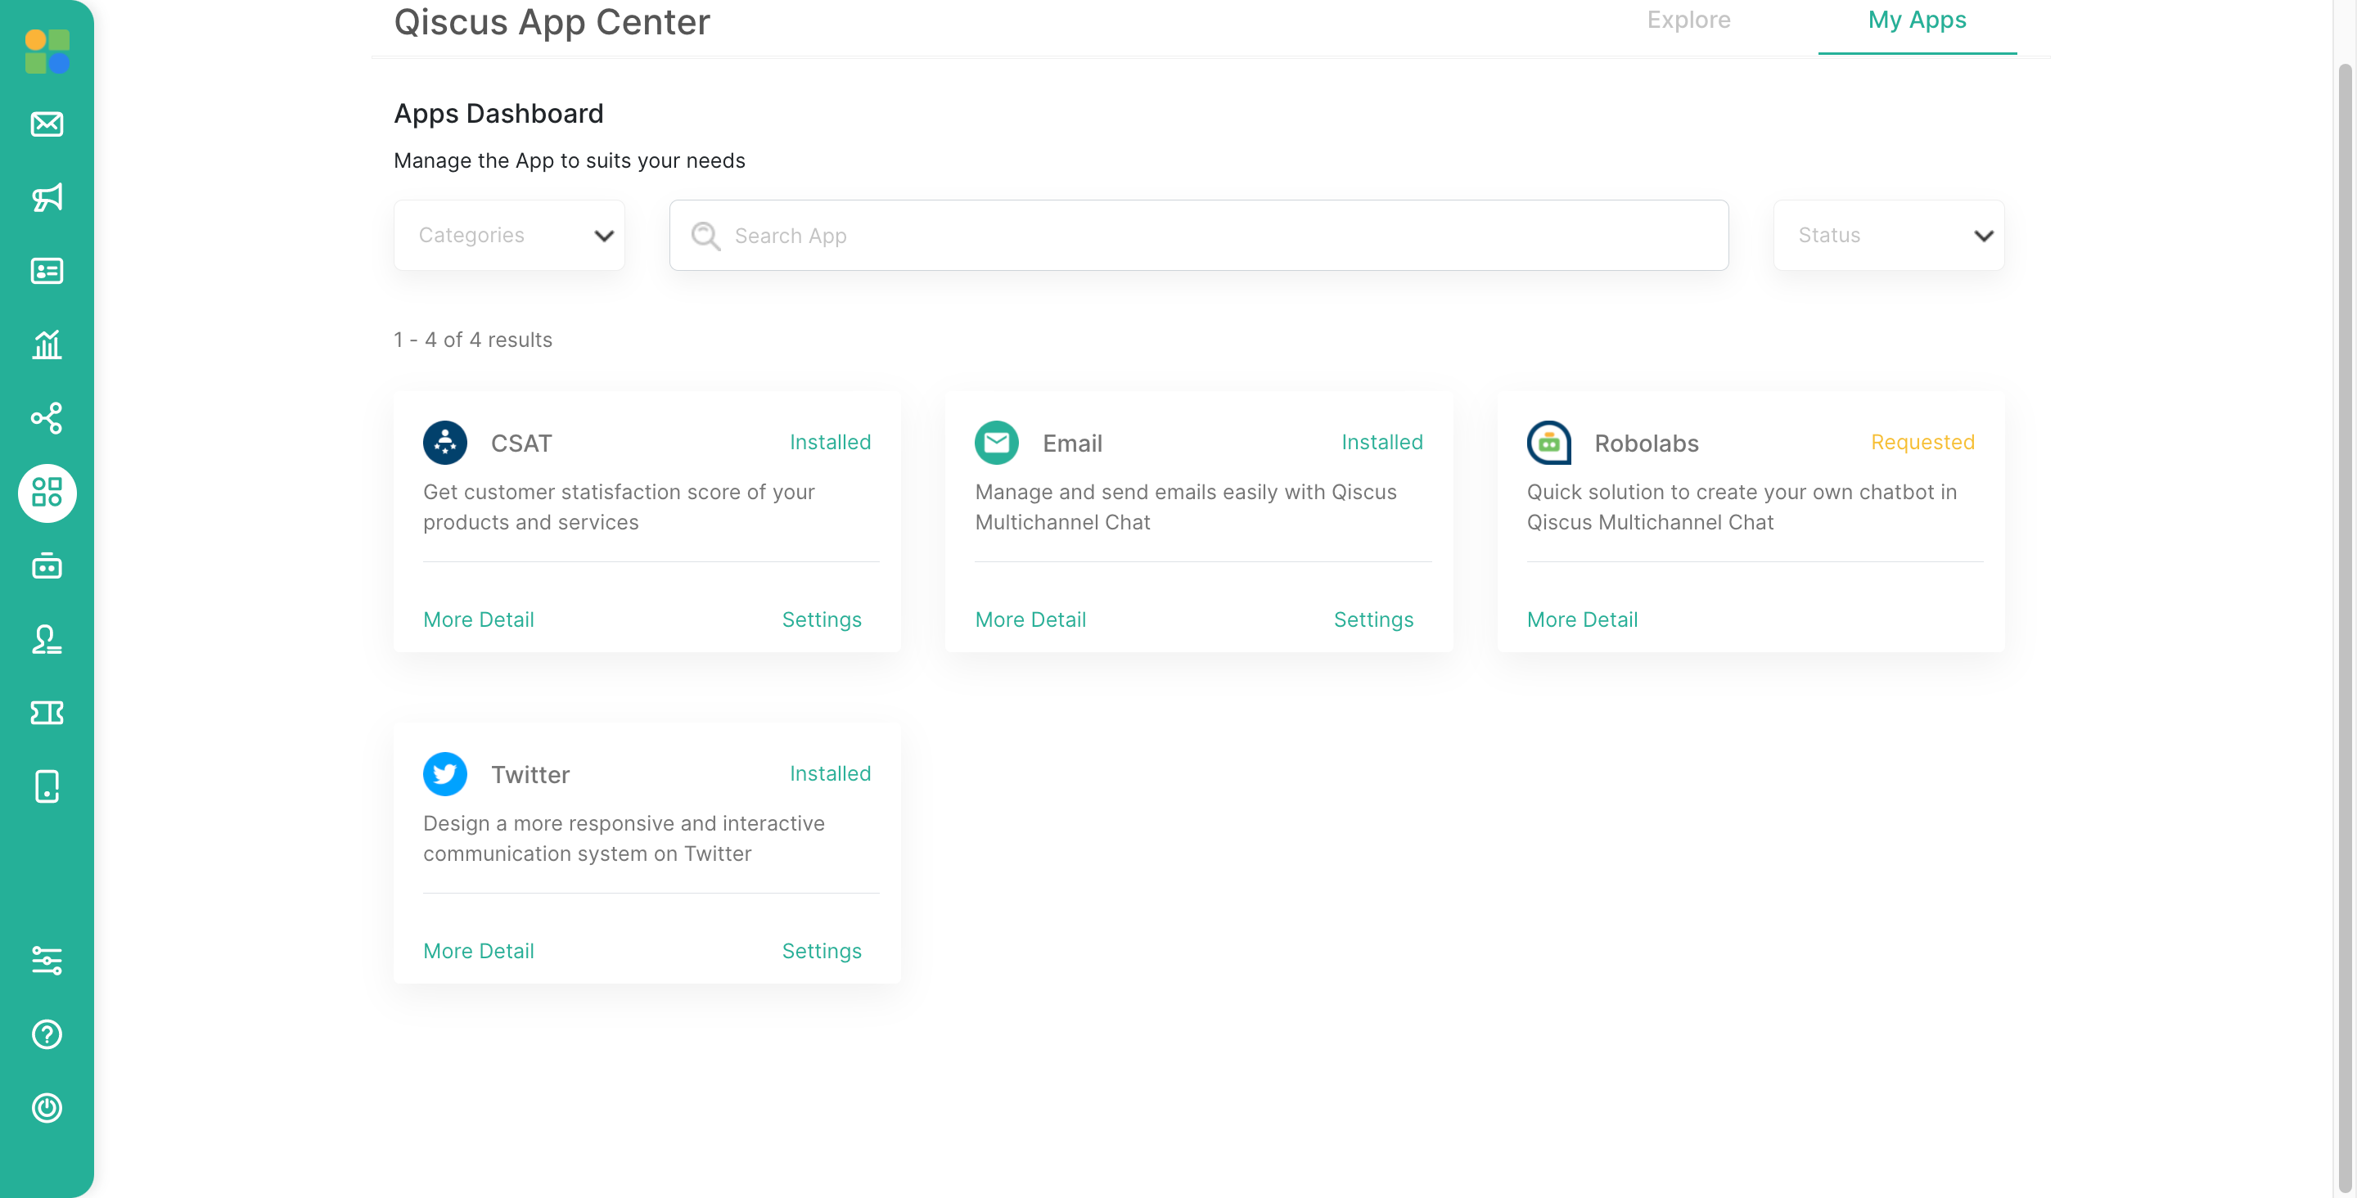
Task: Open the Broadcast megaphone icon in sidebar
Action: pyautogui.click(x=47, y=196)
